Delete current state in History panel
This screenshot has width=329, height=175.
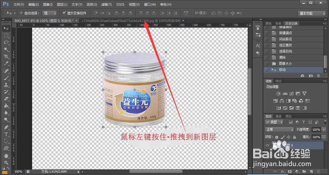pyautogui.click(x=318, y=76)
